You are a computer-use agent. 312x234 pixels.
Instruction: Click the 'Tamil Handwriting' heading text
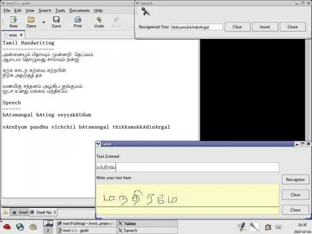pos(28,43)
